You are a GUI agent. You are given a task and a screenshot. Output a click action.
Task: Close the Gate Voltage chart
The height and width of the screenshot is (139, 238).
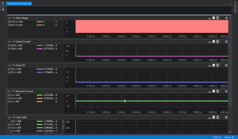pyautogui.click(x=226, y=18)
